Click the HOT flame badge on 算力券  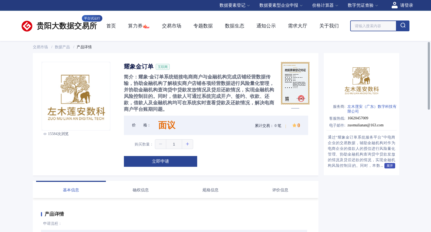click(146, 27)
